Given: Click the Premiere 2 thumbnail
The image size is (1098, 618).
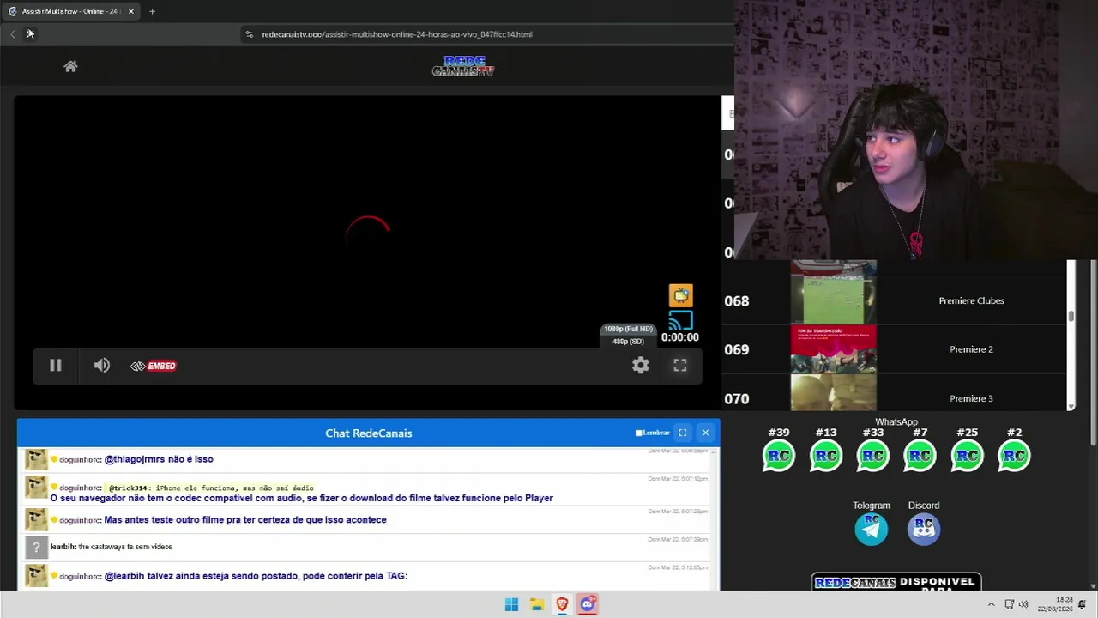Looking at the screenshot, I should 833,349.
